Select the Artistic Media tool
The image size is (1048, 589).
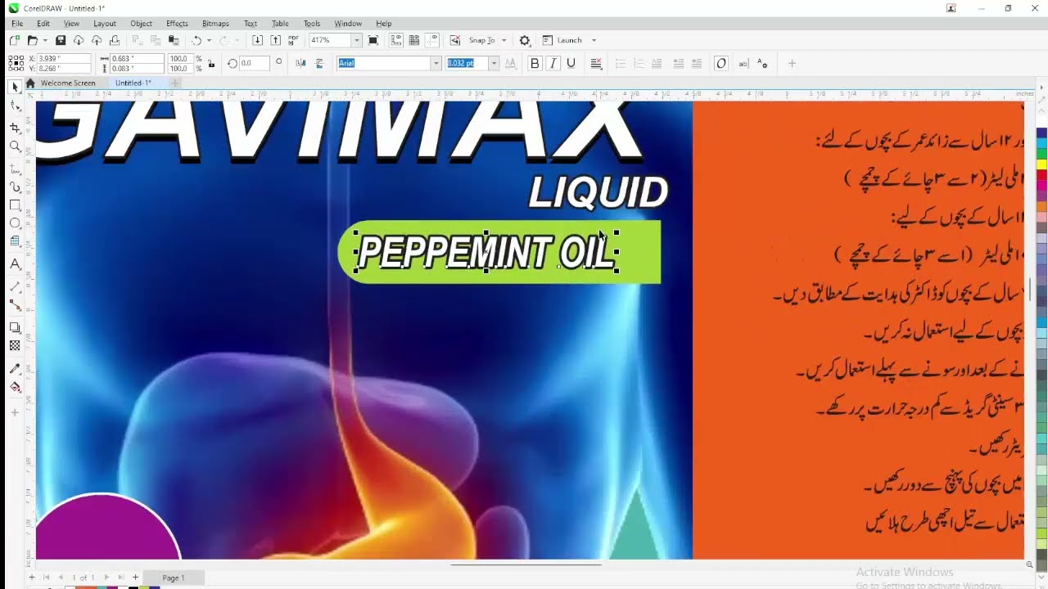point(15,187)
